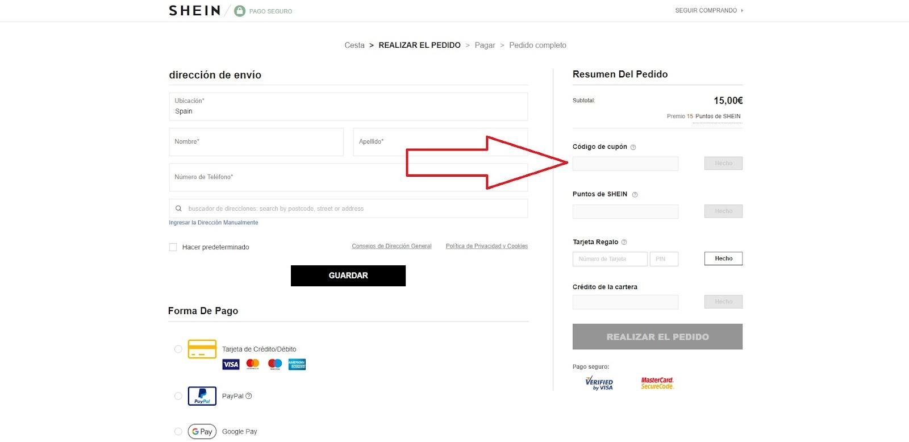This screenshot has height=442, width=909.
Task: Select the Google Pay radio button
Action: click(178, 432)
